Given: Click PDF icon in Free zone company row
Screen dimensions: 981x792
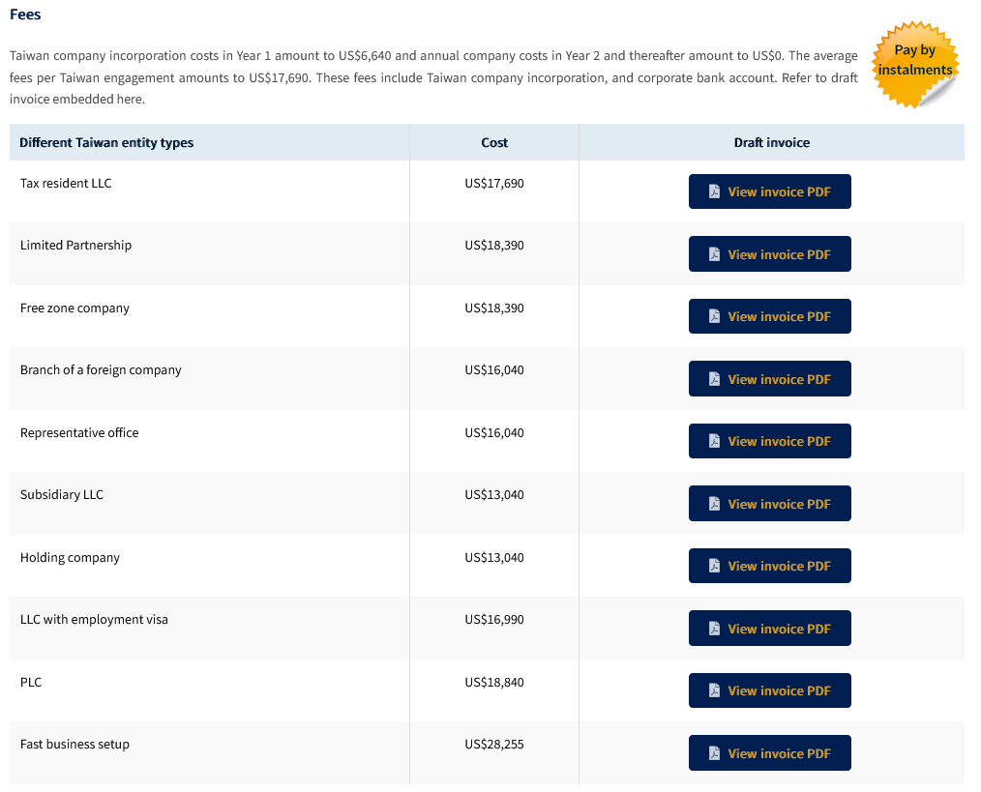Looking at the screenshot, I should point(714,316).
